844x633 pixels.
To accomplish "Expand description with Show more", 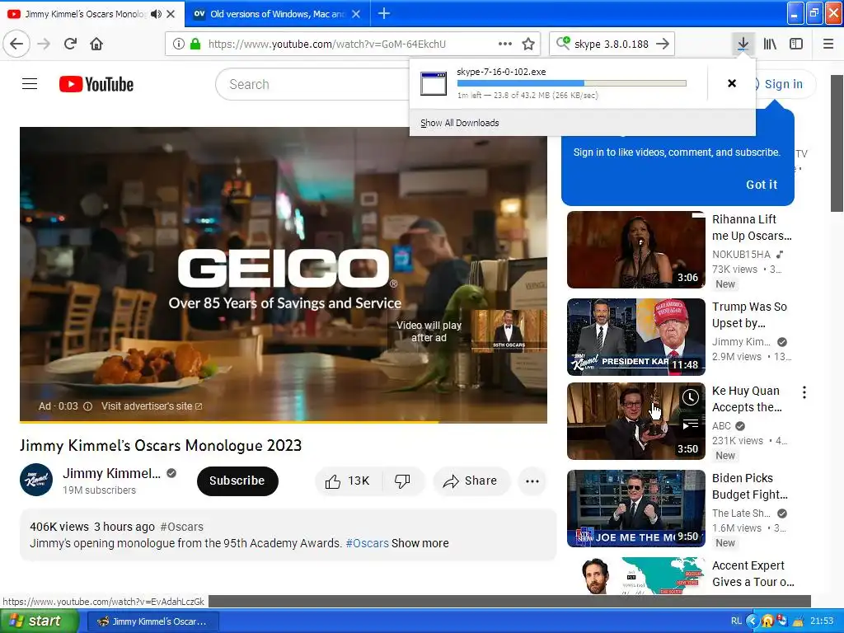I will pyautogui.click(x=420, y=543).
